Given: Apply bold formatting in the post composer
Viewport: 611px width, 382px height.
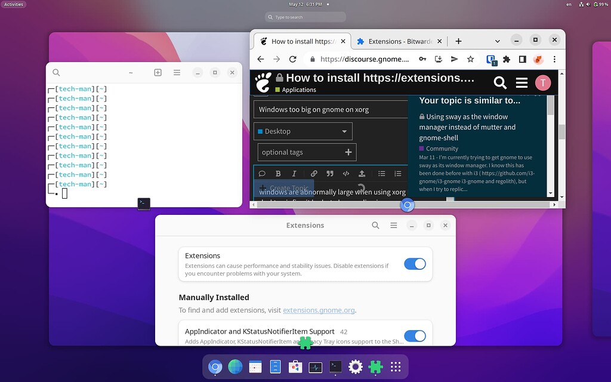Looking at the screenshot, I should [277, 174].
